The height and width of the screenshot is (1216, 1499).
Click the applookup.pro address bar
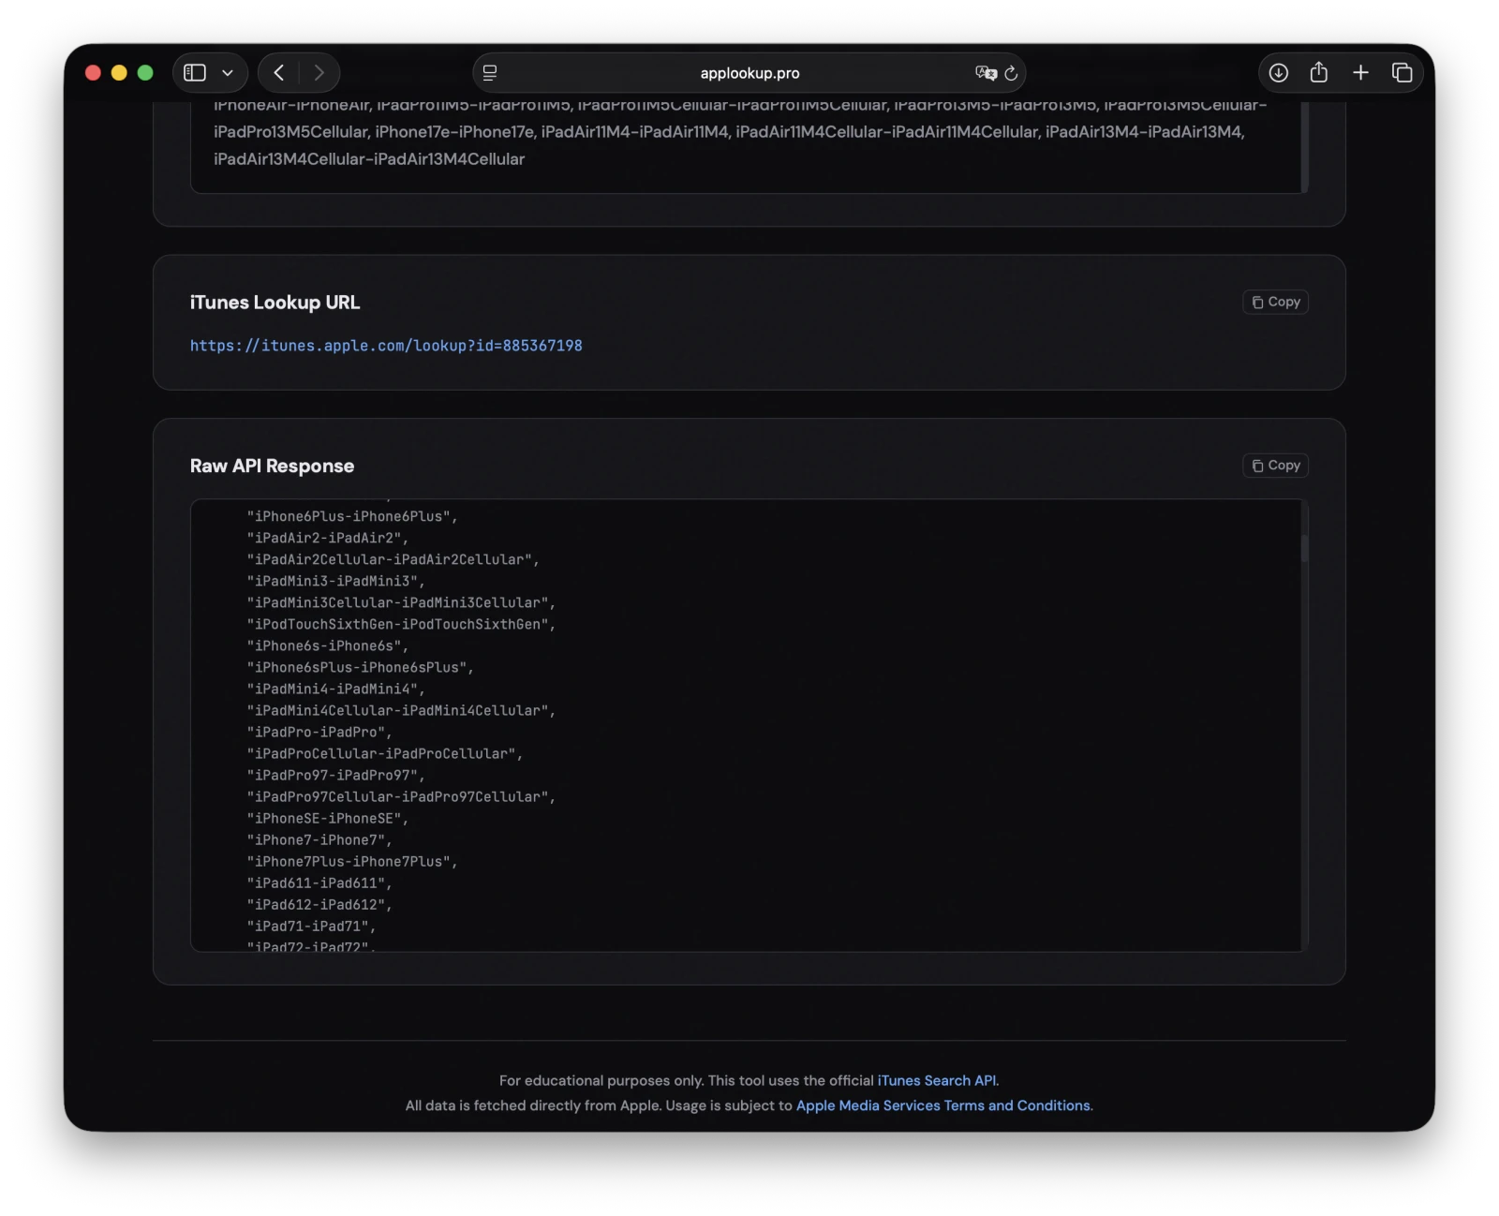(749, 73)
